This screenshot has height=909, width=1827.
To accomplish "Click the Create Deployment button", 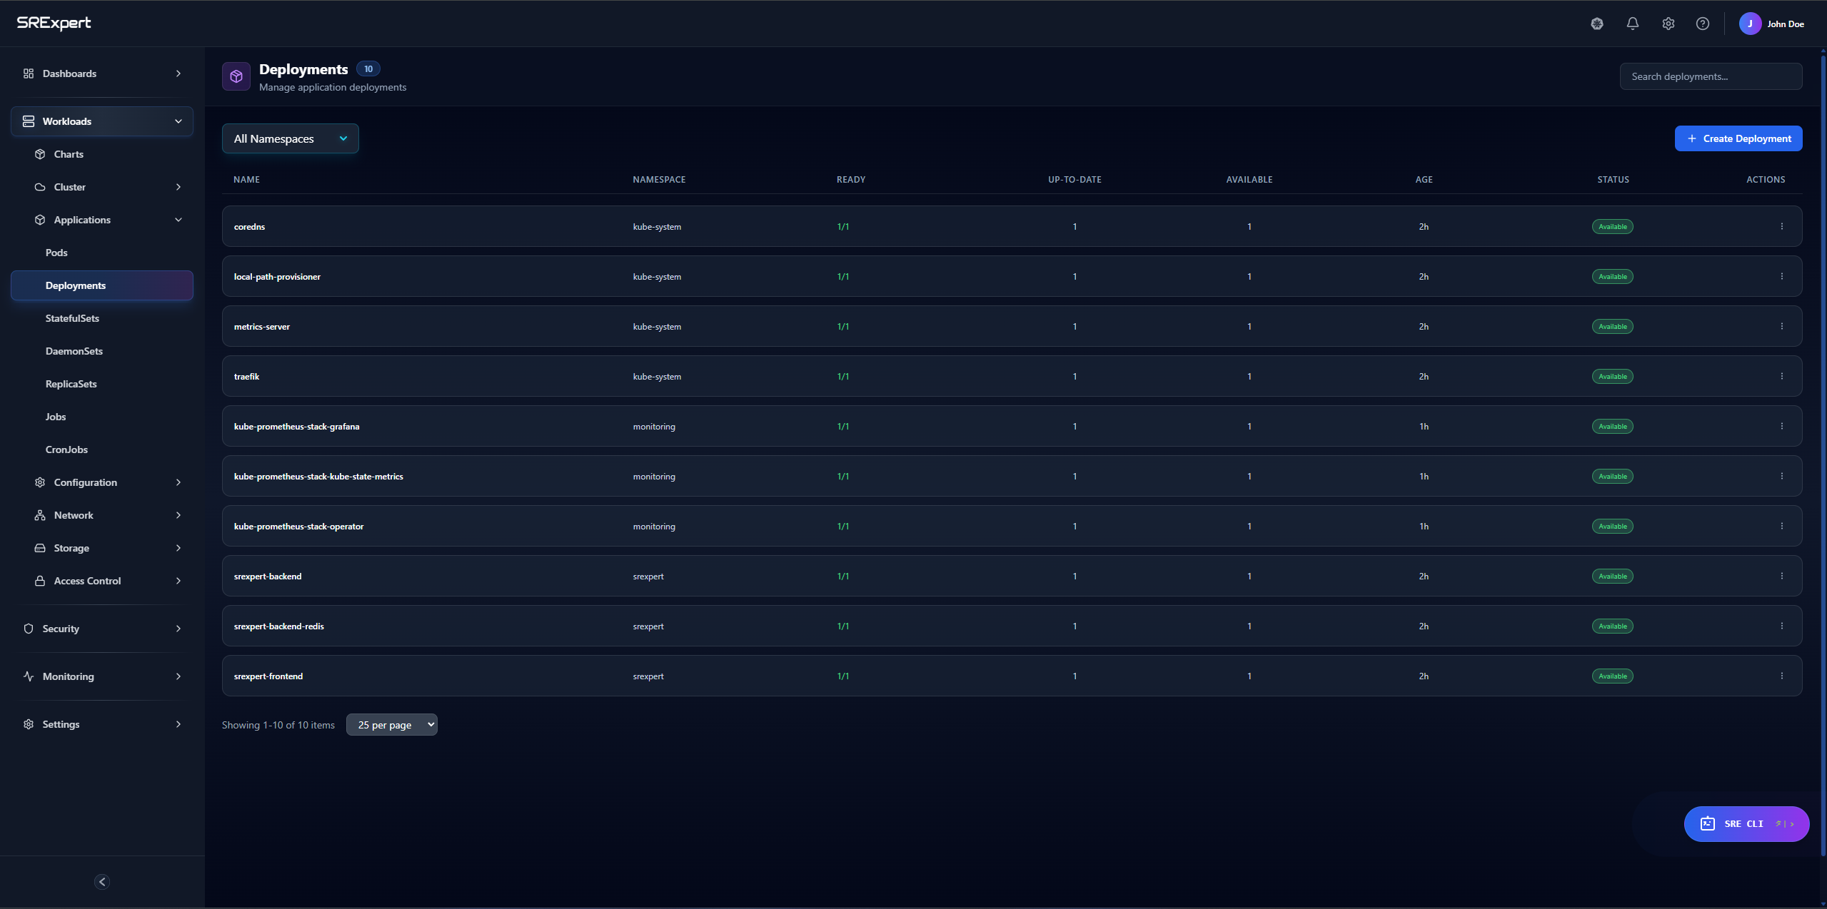I will point(1738,138).
